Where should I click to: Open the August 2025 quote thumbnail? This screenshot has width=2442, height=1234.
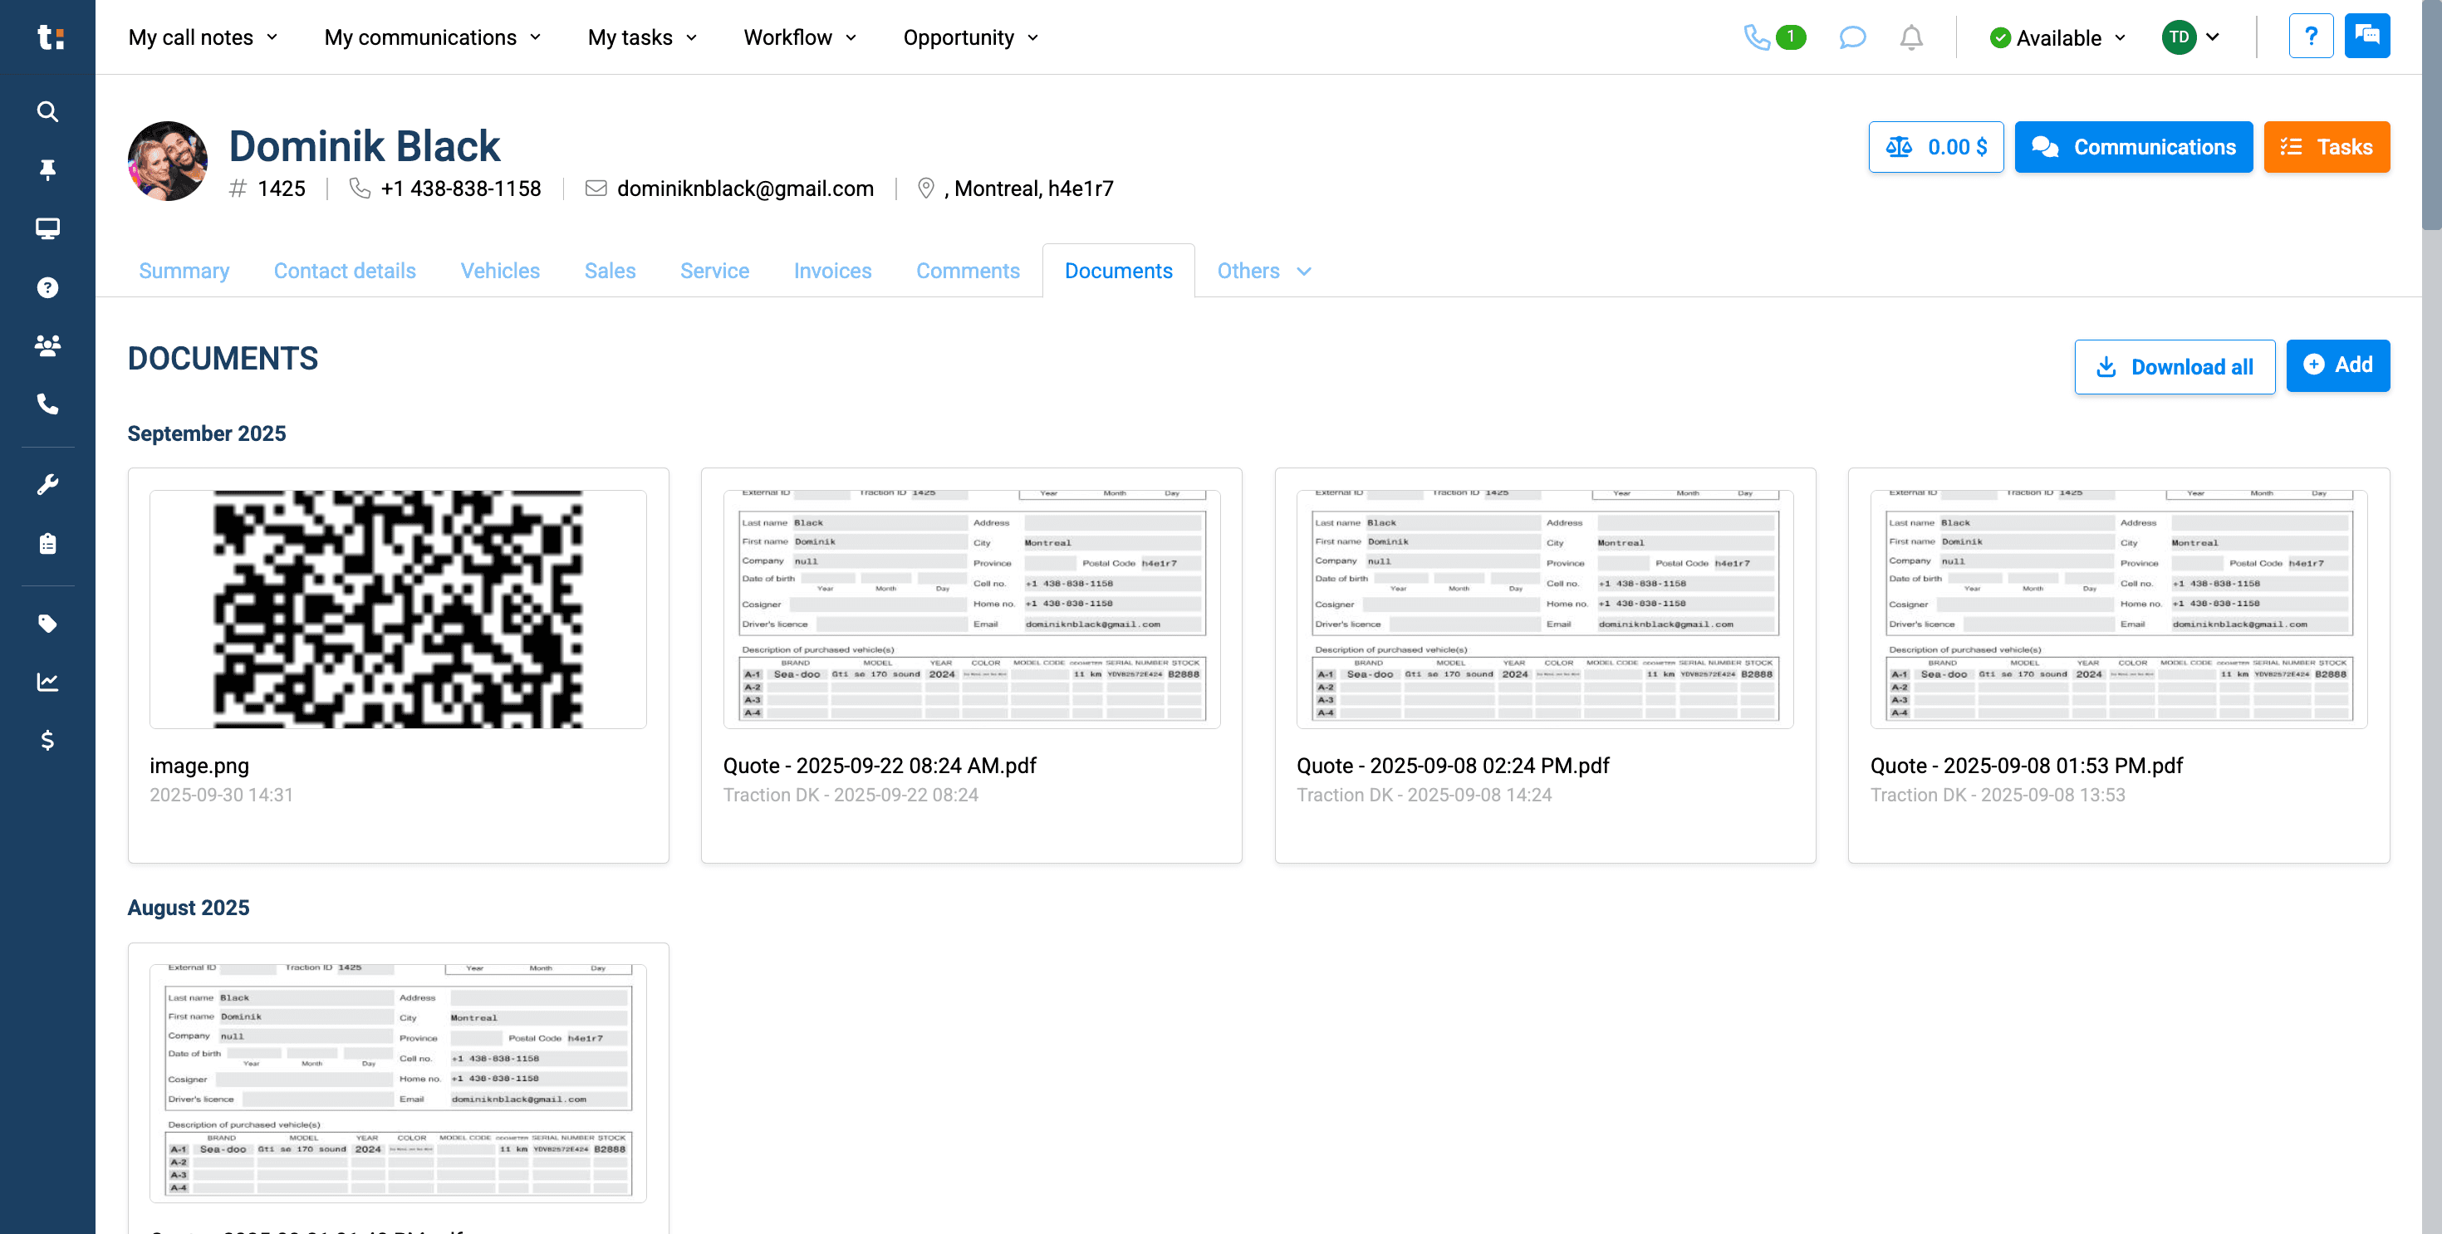tap(398, 1084)
